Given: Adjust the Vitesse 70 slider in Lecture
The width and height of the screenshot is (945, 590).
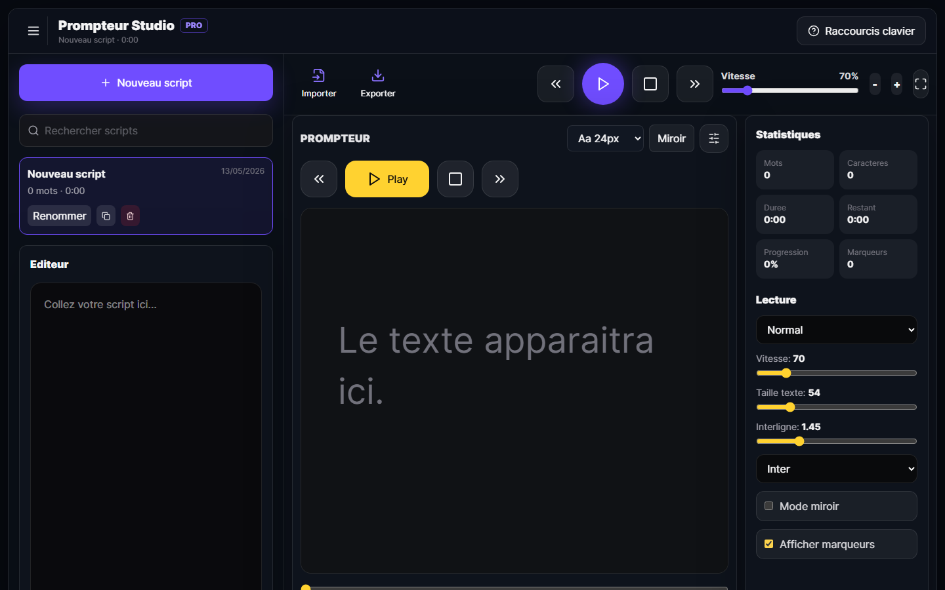Looking at the screenshot, I should pos(837,373).
